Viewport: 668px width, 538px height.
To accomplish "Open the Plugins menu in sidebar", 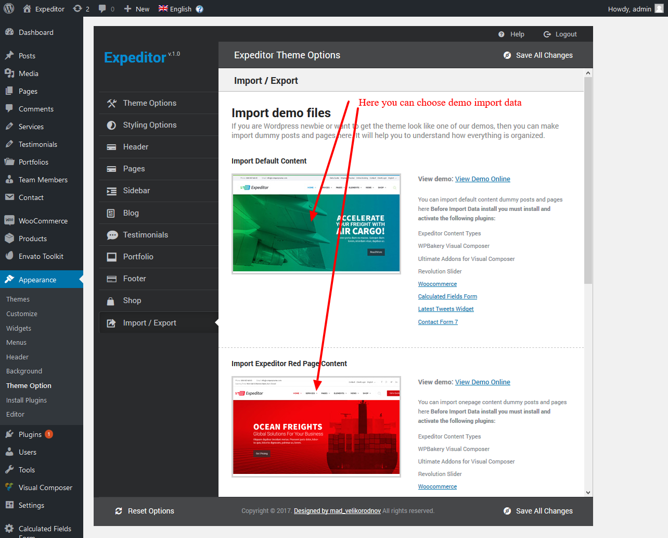I will 30,434.
